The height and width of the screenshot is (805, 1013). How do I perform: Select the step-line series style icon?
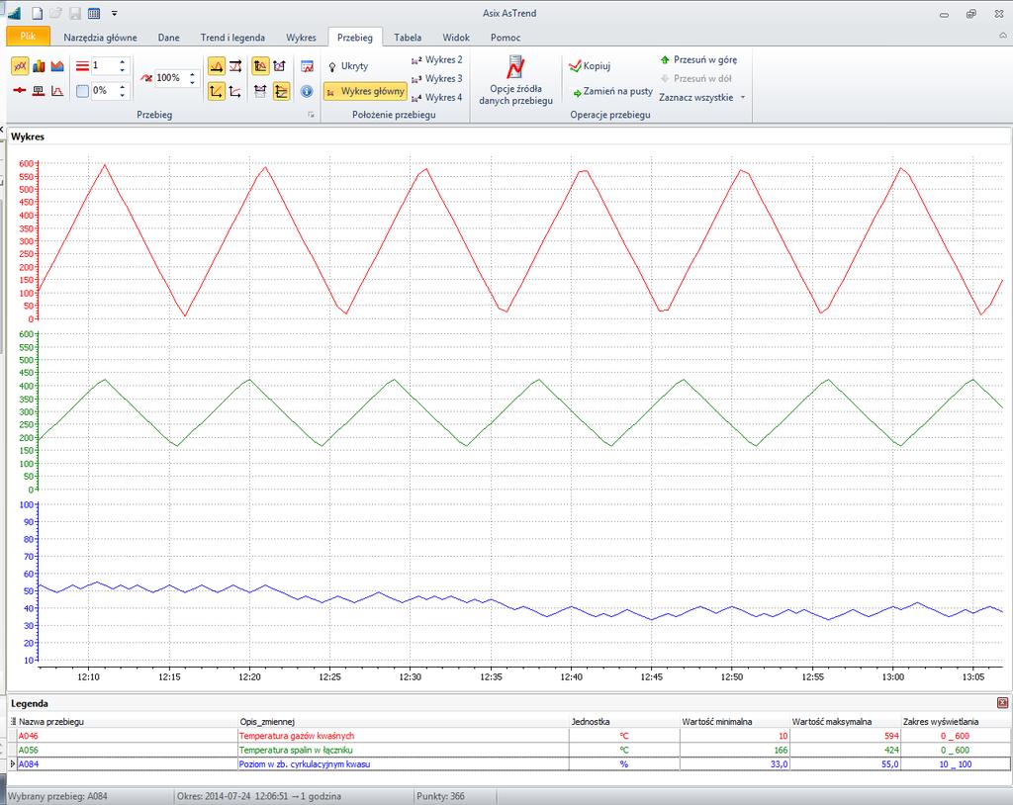coord(39,91)
